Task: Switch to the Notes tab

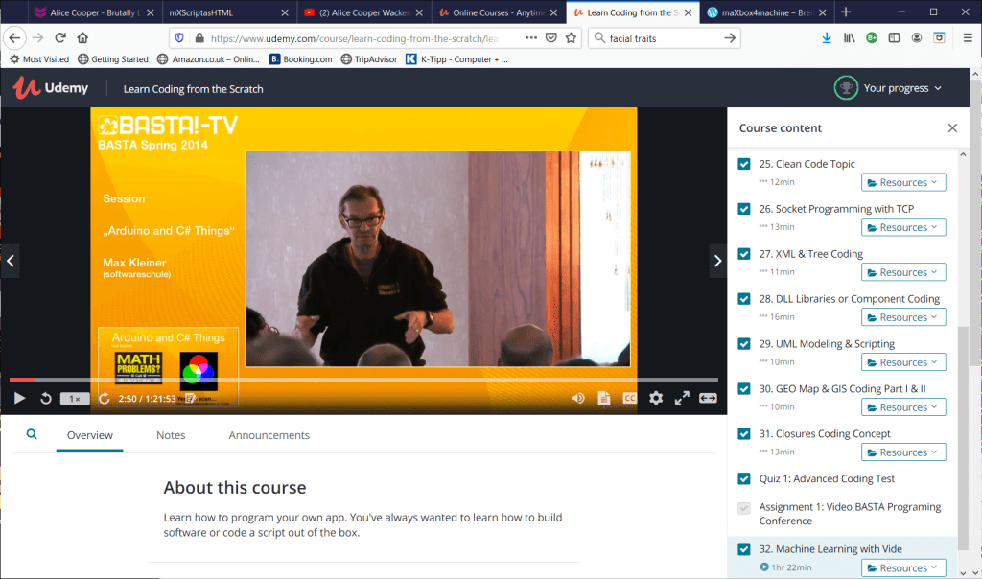Action: click(x=171, y=435)
